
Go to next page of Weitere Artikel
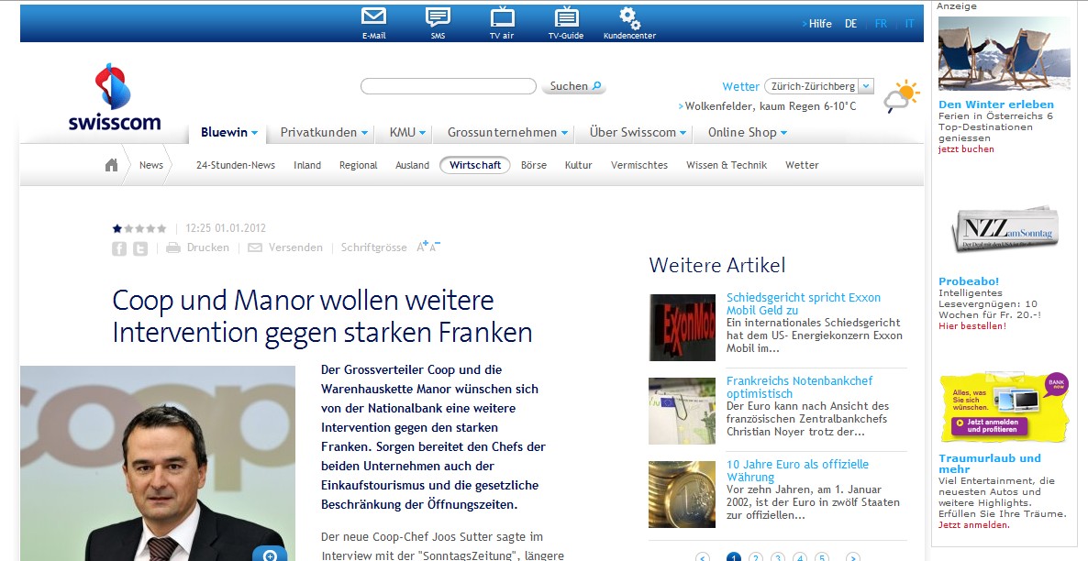pos(853,556)
